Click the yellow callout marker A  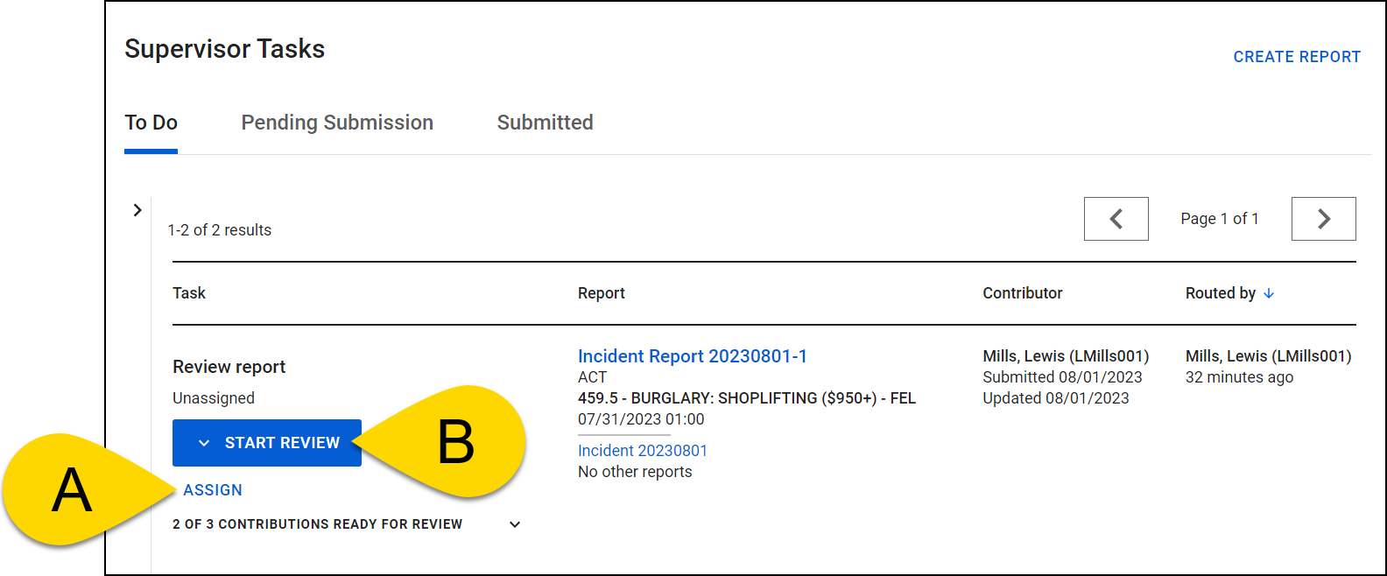point(70,491)
